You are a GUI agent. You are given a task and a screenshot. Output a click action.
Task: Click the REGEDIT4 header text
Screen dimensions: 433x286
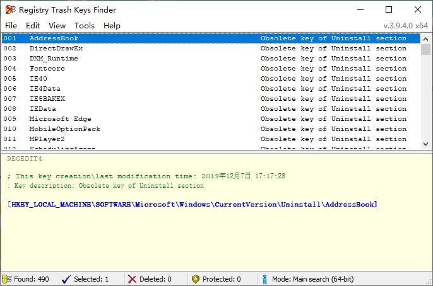(x=25, y=158)
